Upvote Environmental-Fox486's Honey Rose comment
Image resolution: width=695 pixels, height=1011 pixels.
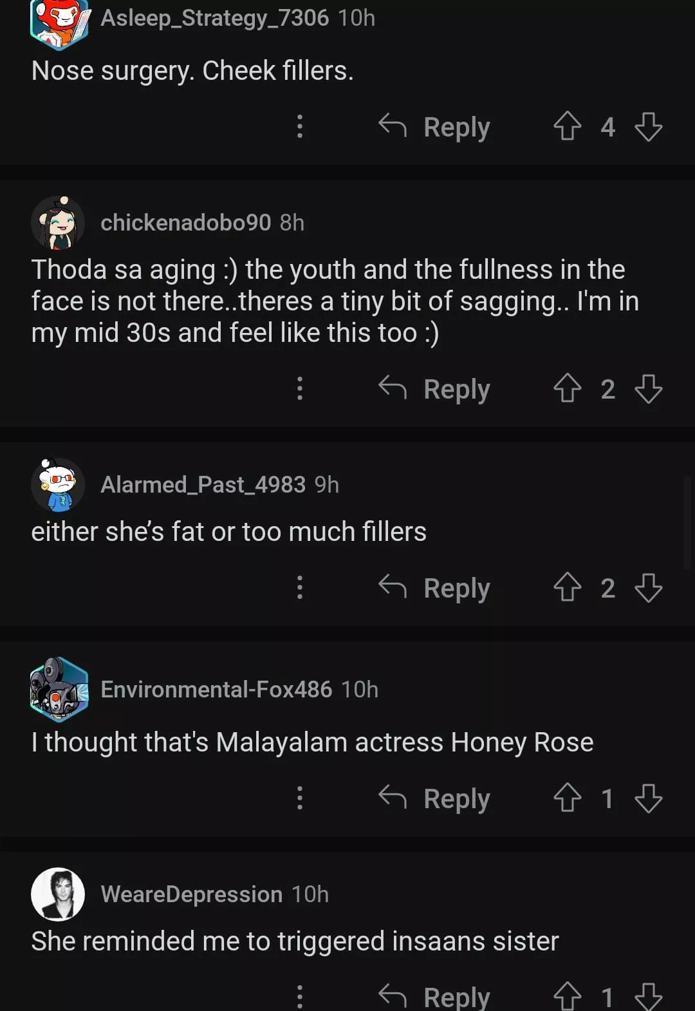[567, 798]
